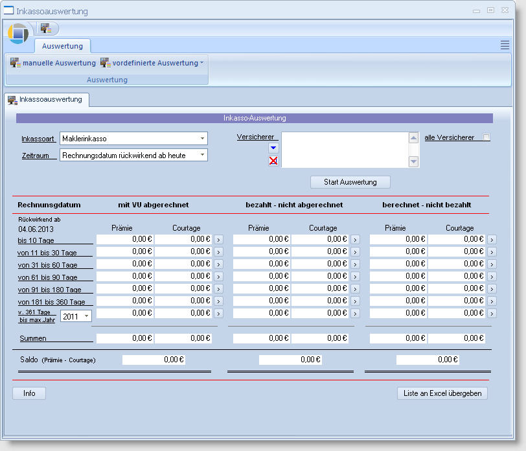Screen dimensions: 526x451
Task: Open details arrow for 'bis 10 Tage' VU abgerechnet
Action: (x=218, y=239)
